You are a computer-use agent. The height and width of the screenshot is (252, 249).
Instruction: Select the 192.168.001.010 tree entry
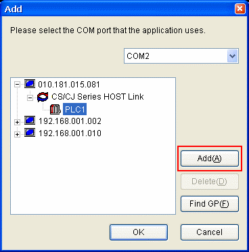70,133
